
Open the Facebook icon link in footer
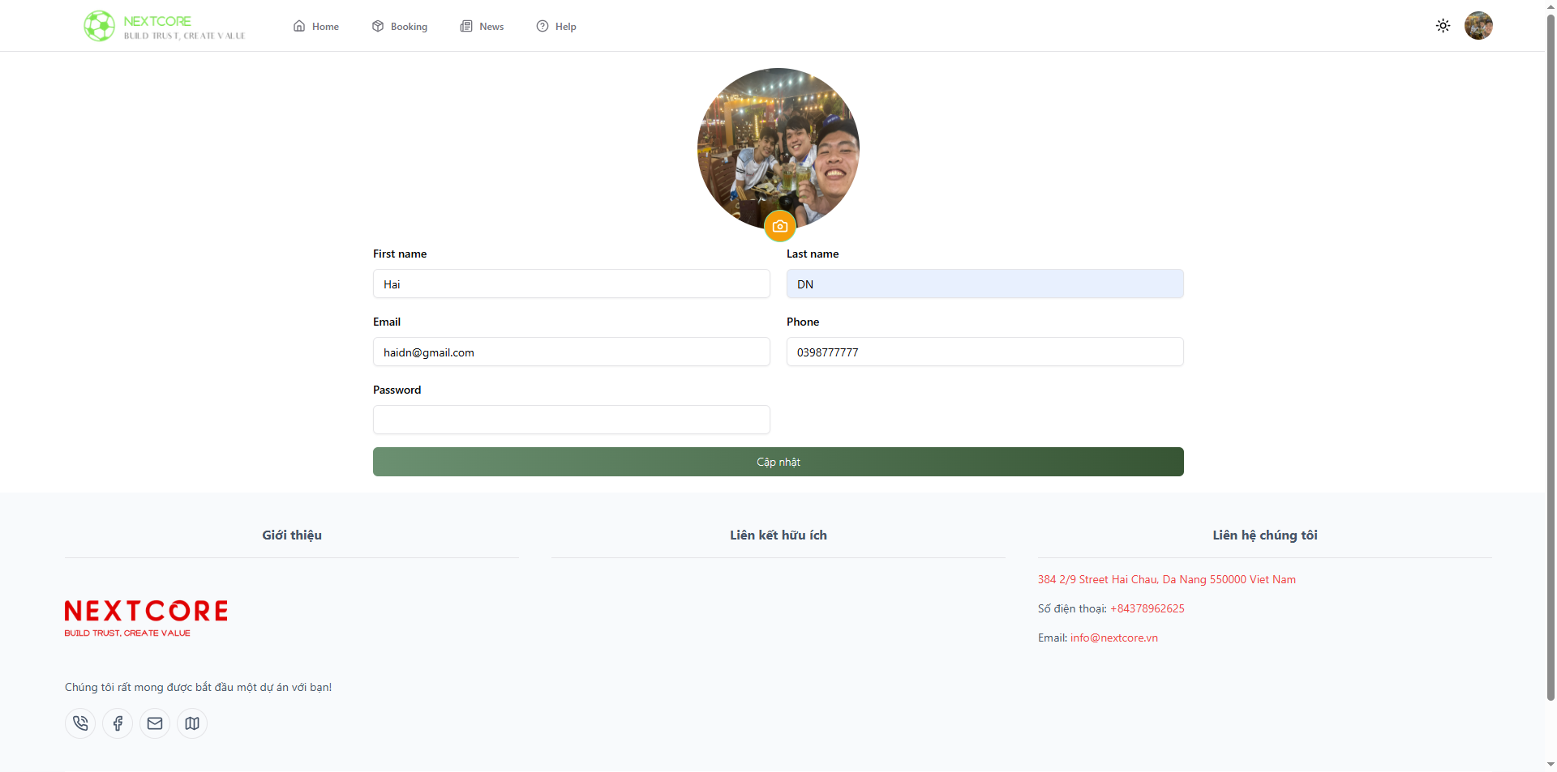(118, 723)
